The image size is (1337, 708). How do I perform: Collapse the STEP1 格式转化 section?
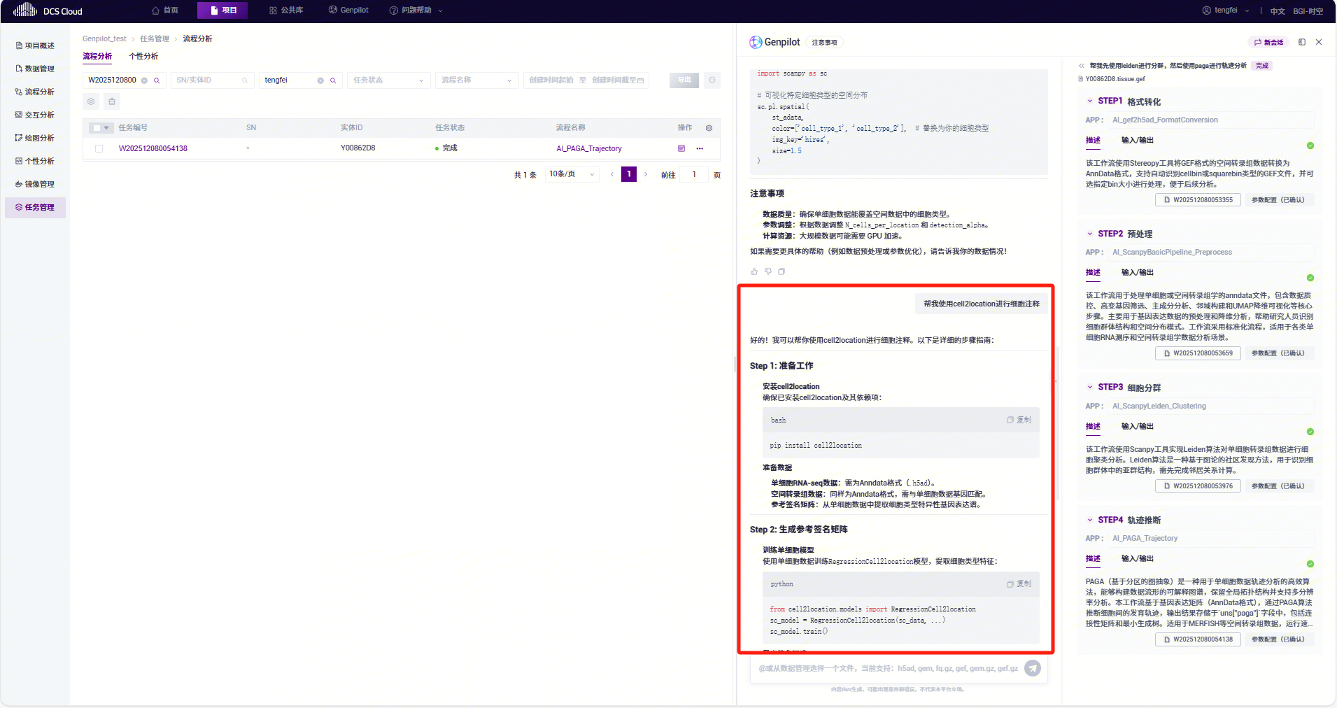1089,101
